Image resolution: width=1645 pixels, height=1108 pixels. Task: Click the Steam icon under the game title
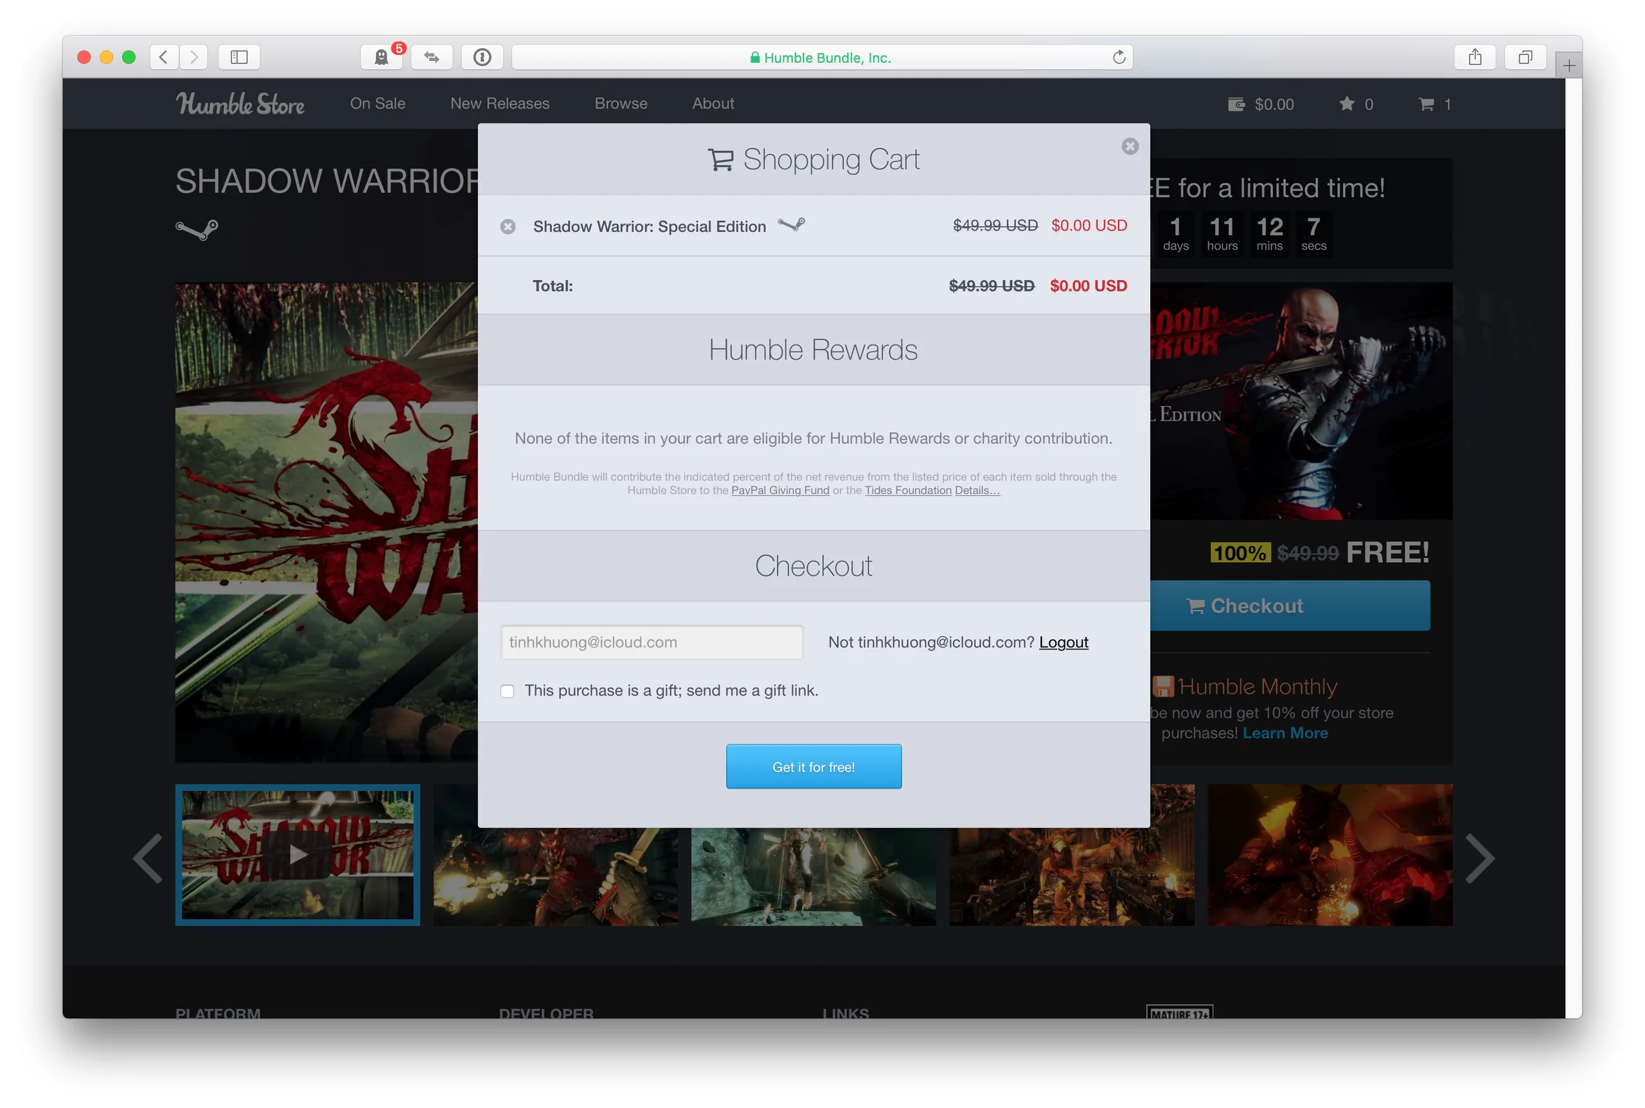[x=197, y=230]
